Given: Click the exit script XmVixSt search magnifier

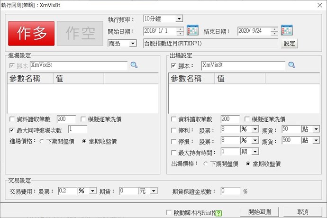Looking at the screenshot, I should click(x=292, y=65).
